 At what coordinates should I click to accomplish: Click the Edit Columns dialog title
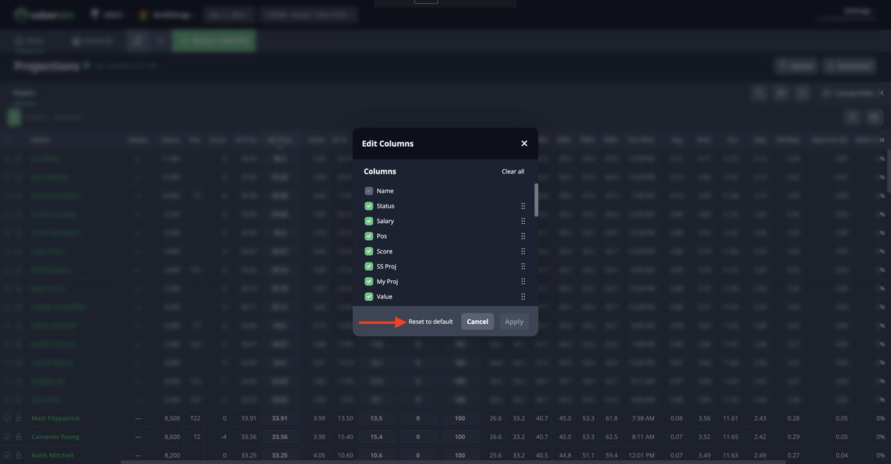coord(388,144)
